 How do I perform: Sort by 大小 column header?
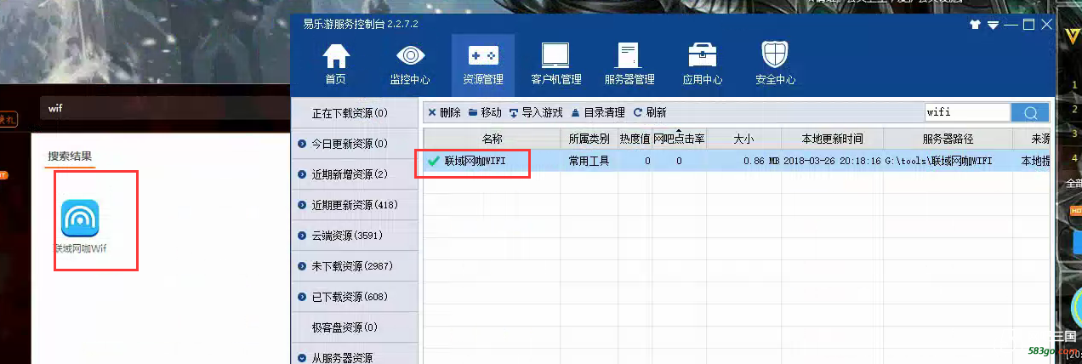(x=743, y=139)
